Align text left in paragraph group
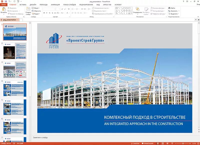The height and width of the screenshot is (145, 200). 72,13
